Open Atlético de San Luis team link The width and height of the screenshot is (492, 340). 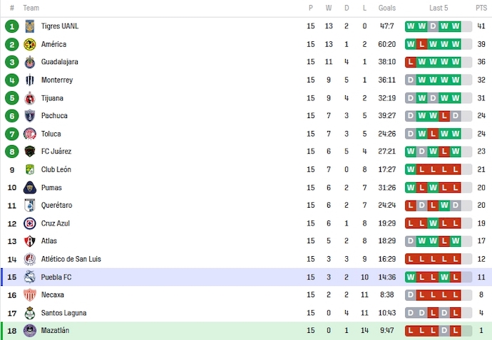[x=73, y=259]
